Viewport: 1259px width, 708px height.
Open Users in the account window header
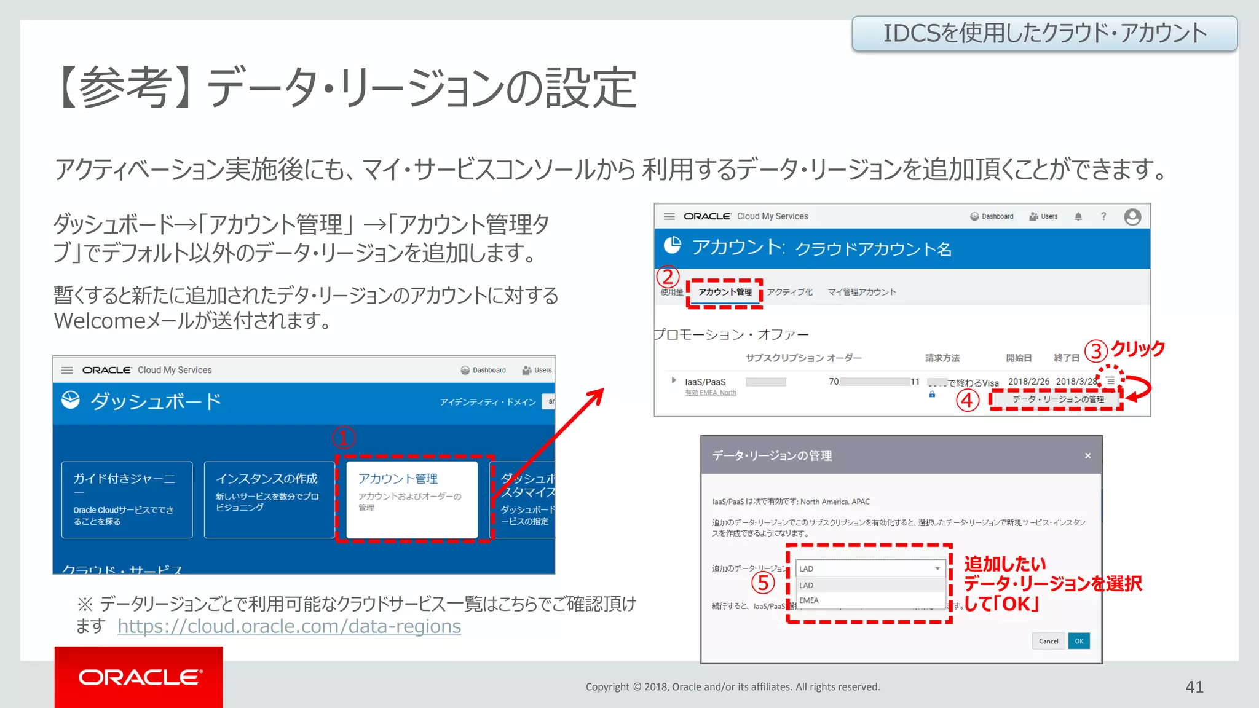pyautogui.click(x=1043, y=216)
